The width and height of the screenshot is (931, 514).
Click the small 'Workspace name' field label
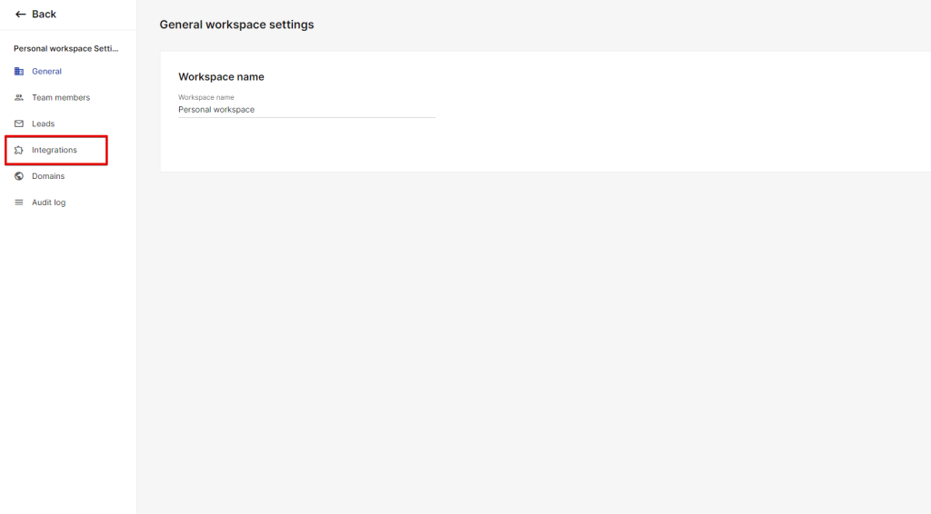tap(205, 97)
